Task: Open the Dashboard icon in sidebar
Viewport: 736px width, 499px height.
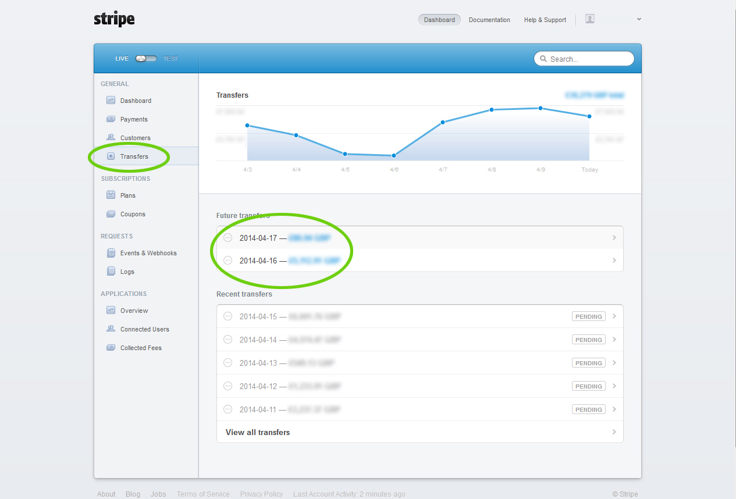Action: click(x=111, y=100)
